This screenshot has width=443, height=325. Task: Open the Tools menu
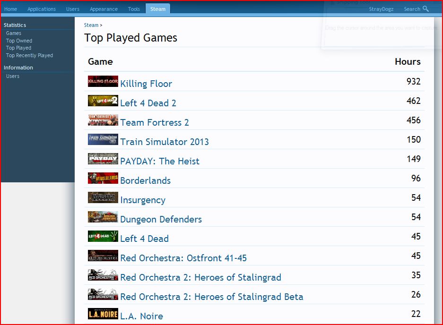(x=134, y=9)
